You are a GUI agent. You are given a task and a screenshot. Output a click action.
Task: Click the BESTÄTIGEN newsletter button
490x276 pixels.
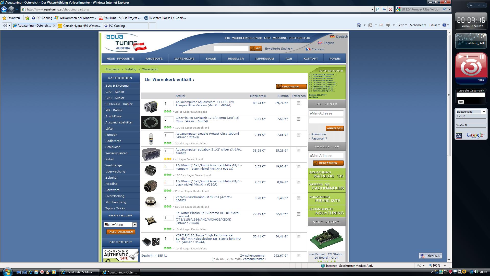point(328,163)
